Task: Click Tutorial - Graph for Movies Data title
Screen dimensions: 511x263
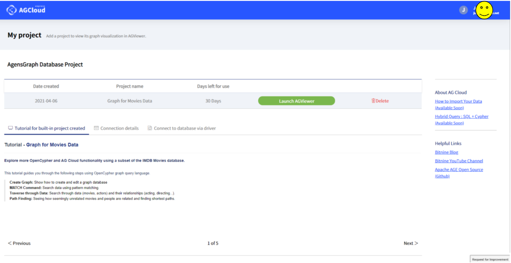Action: 41,145
